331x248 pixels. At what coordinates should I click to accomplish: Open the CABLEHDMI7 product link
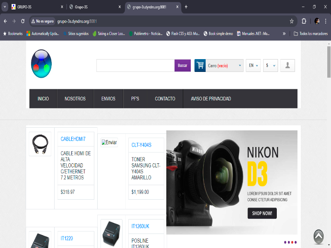pyautogui.click(x=73, y=139)
